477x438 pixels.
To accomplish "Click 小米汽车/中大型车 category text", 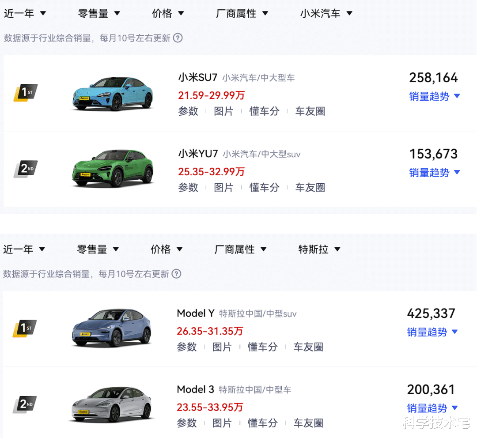I will (258, 78).
